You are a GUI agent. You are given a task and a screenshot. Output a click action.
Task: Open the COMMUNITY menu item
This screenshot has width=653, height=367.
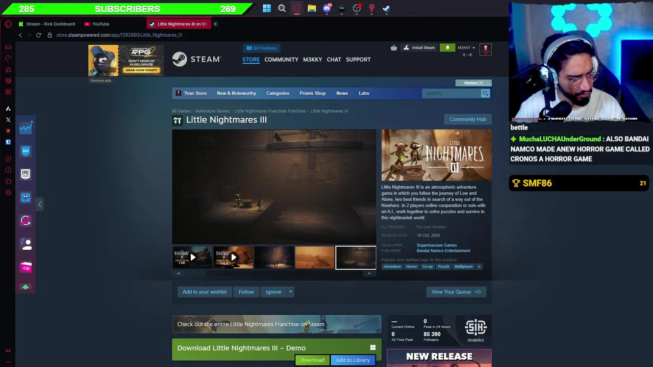pos(281,60)
